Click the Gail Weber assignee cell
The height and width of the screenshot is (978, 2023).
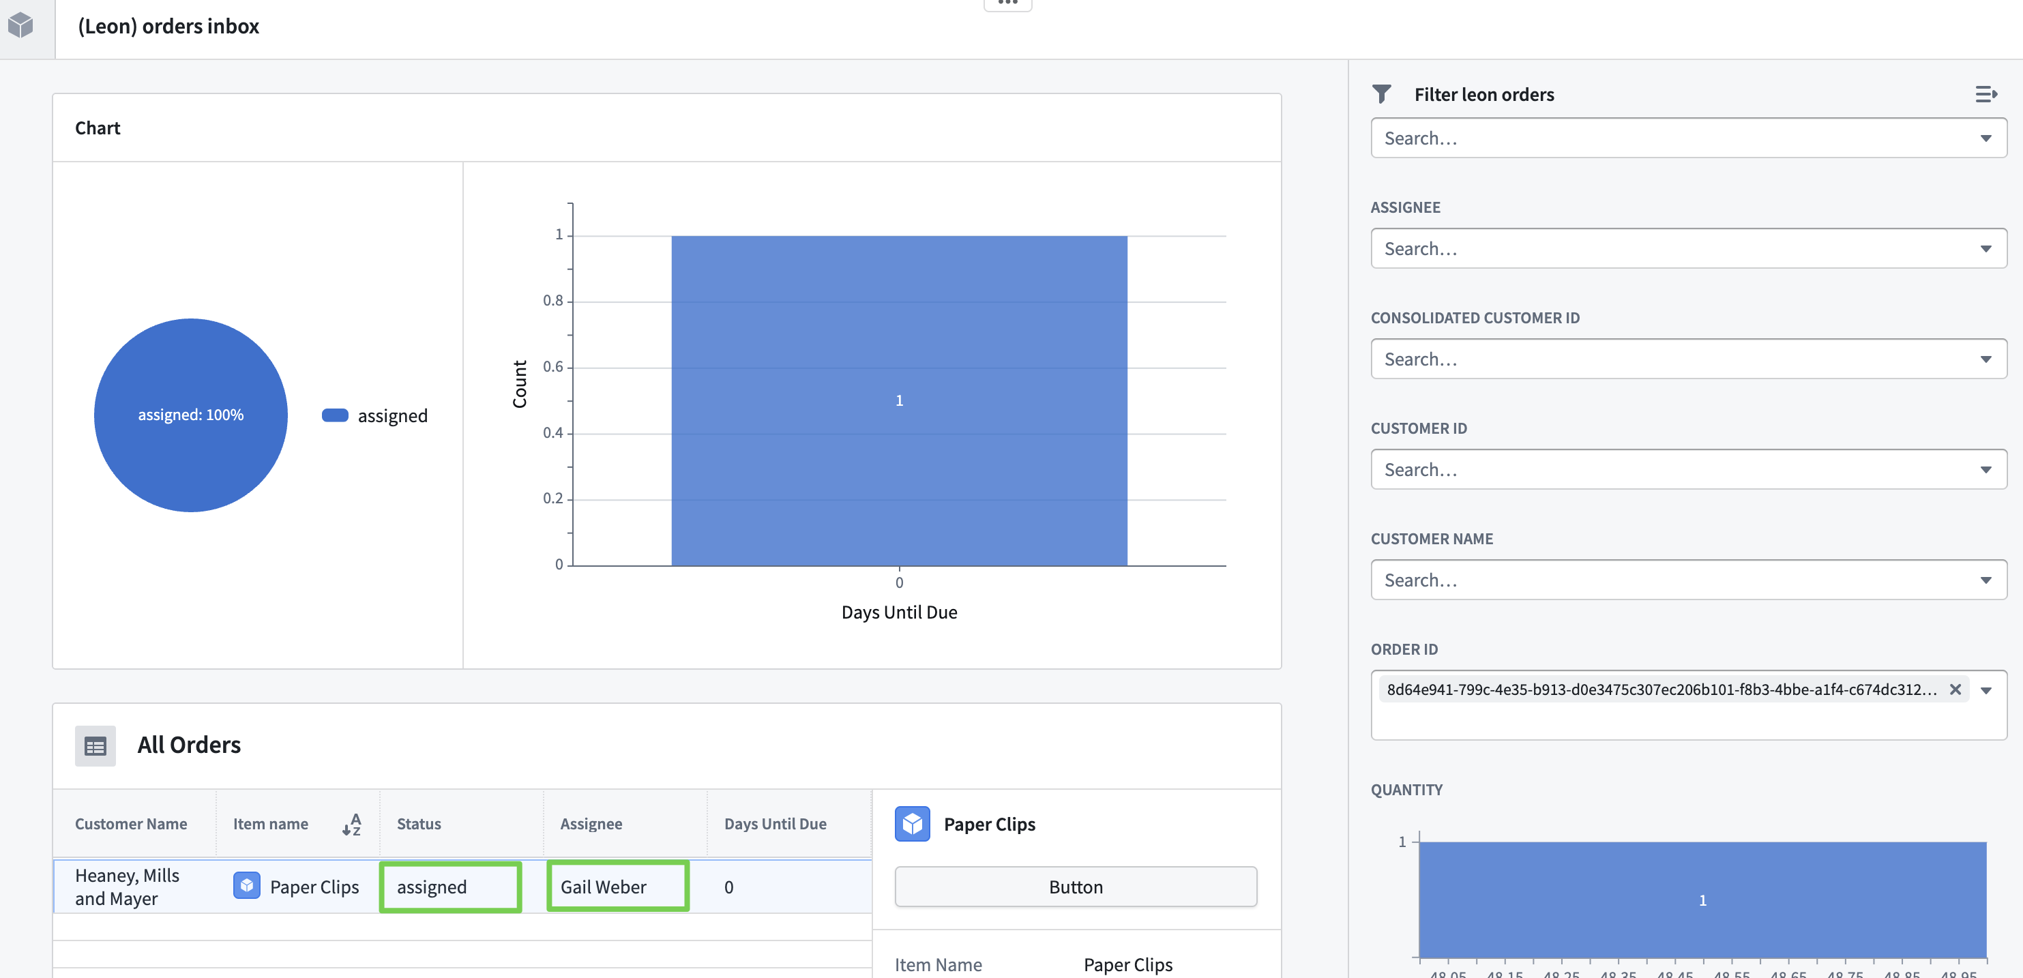[617, 887]
